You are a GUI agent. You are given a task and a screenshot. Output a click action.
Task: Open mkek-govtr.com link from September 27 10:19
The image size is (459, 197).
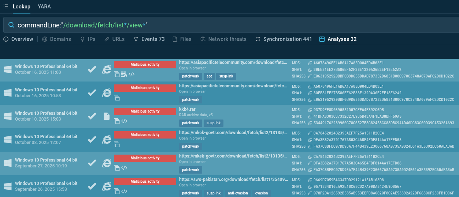point(233,156)
